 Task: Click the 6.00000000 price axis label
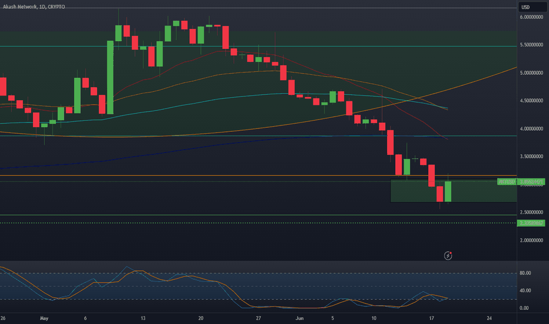(x=531, y=17)
